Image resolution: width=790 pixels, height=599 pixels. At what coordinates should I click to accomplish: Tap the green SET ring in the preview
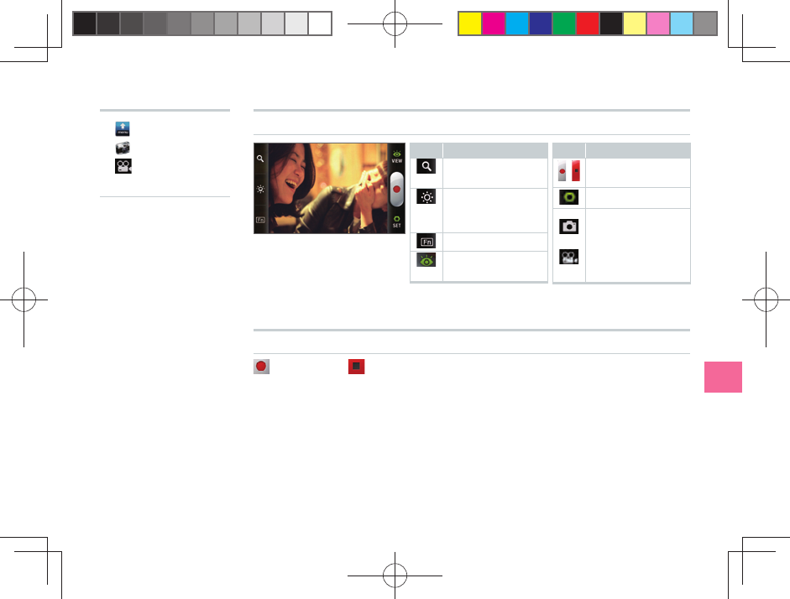pyautogui.click(x=397, y=221)
